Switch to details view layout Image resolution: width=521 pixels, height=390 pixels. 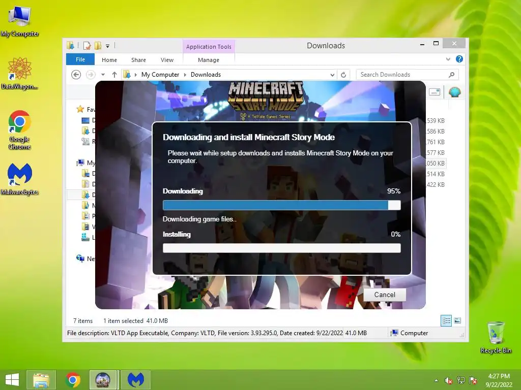pyautogui.click(x=446, y=320)
